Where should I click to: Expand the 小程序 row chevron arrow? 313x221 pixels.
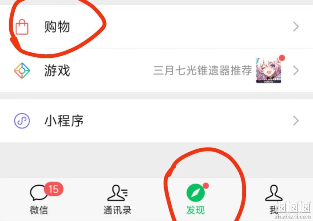pos(296,121)
